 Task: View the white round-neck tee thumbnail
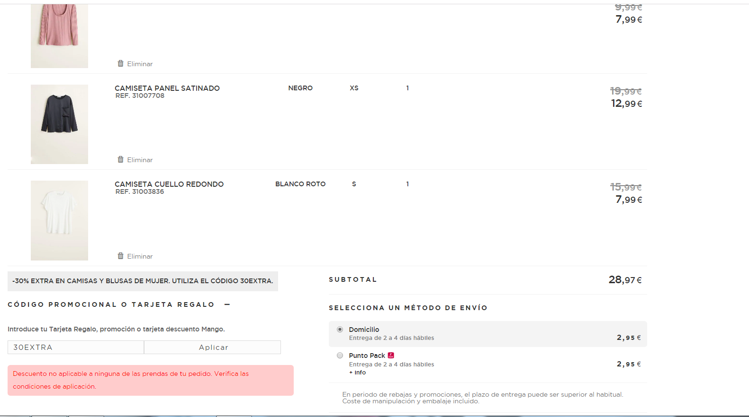click(59, 220)
